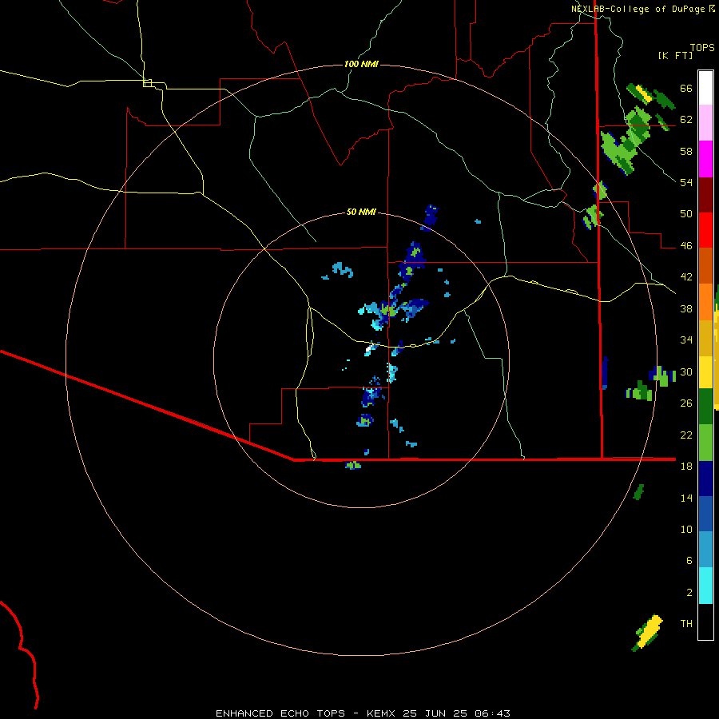Click the [K FT] units label
This screenshot has height=719, width=719.
point(675,55)
